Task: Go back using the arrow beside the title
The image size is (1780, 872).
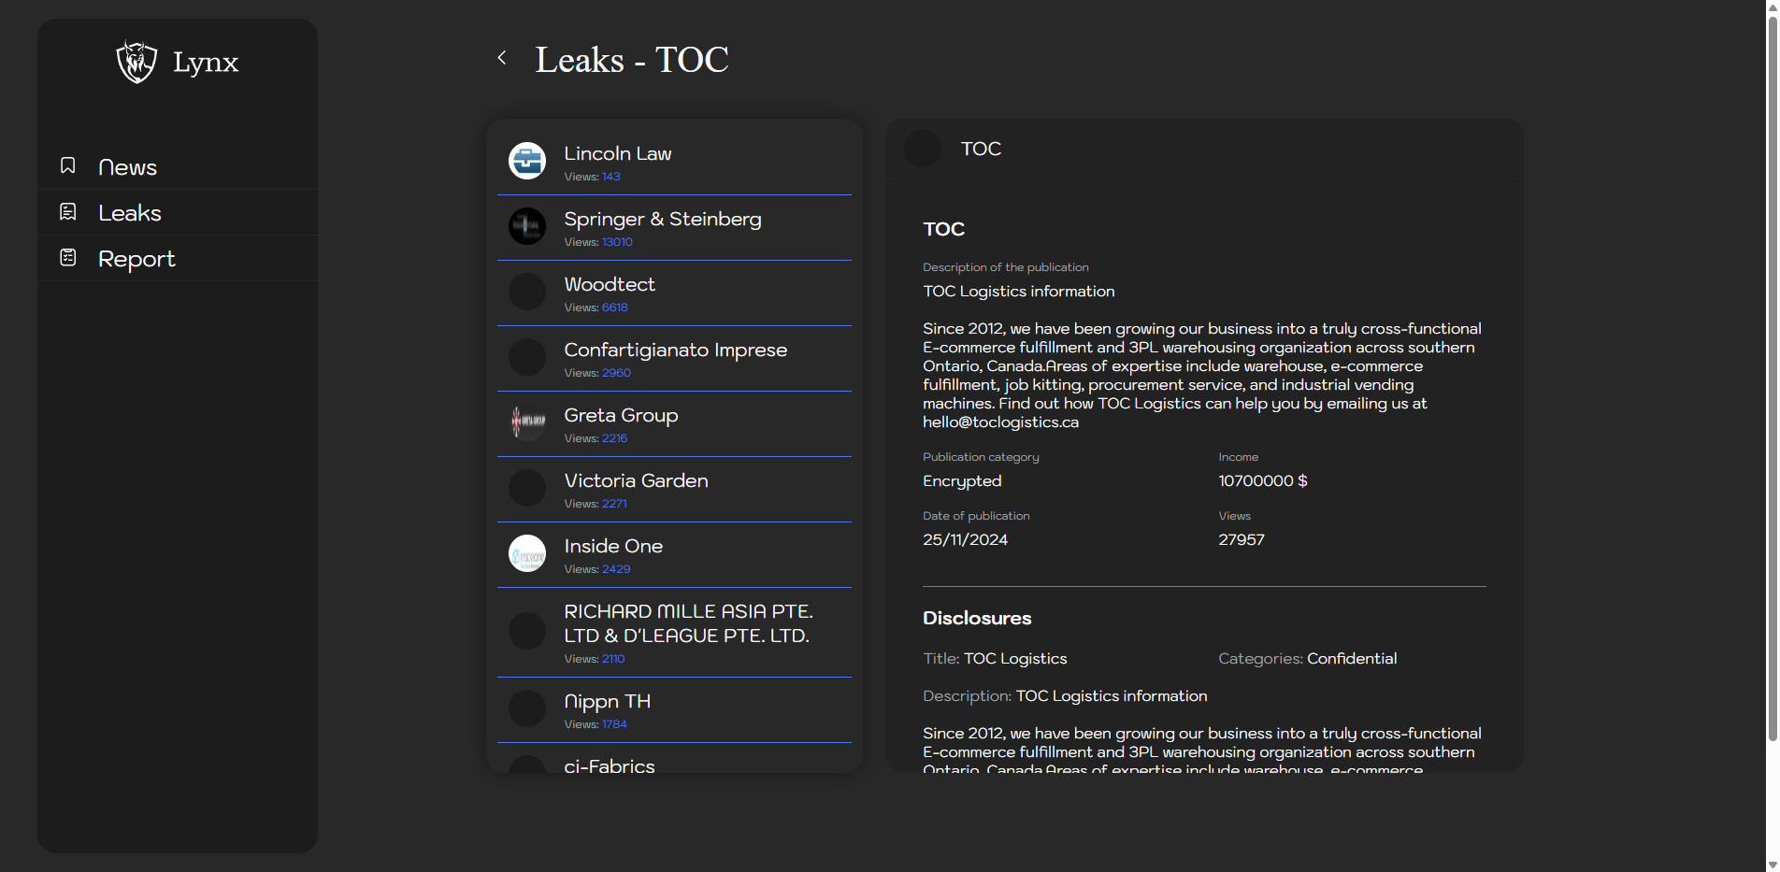Action: [502, 58]
